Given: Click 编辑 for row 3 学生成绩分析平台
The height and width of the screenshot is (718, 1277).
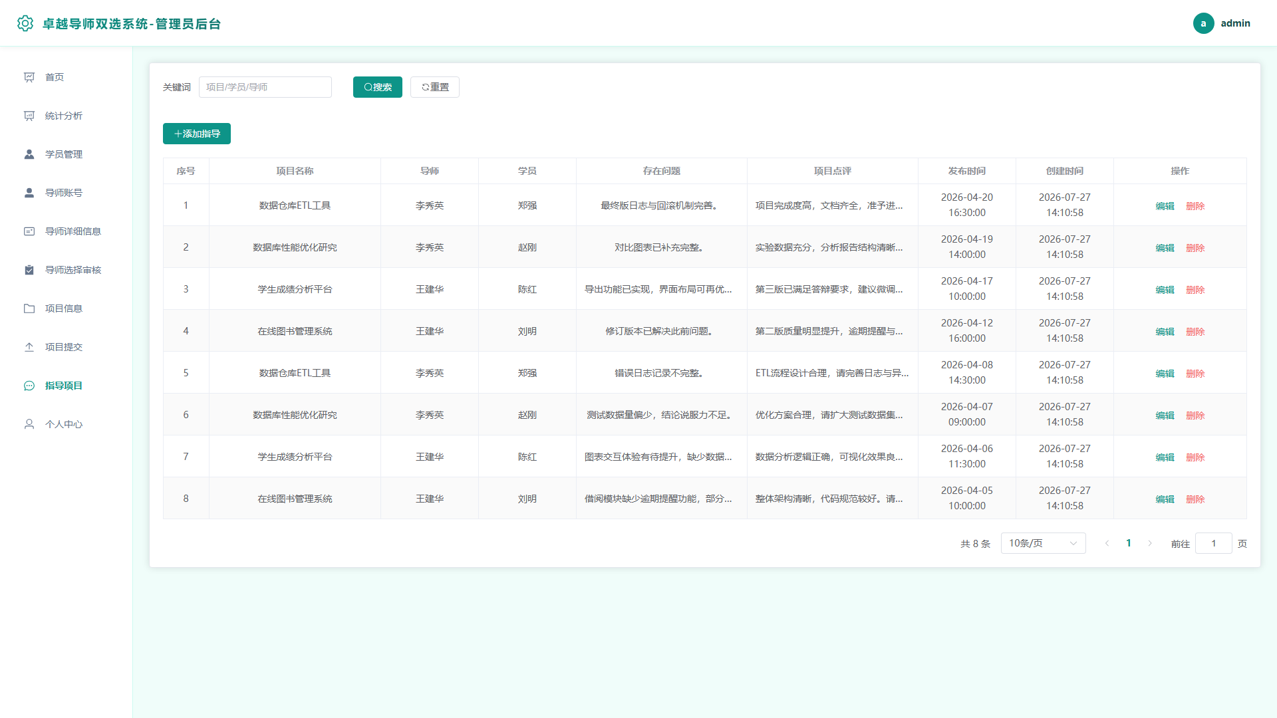Looking at the screenshot, I should [x=1165, y=290].
